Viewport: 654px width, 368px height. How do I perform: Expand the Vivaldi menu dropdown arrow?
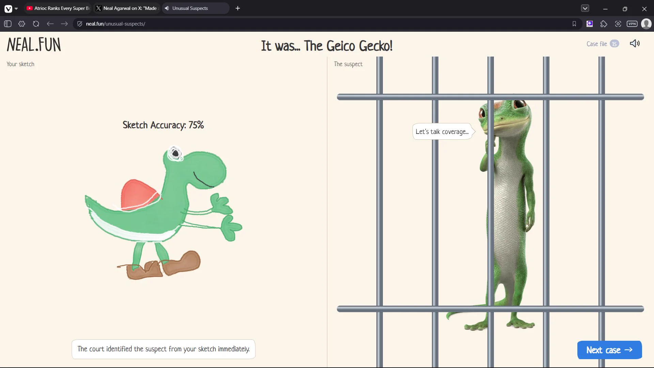click(16, 9)
